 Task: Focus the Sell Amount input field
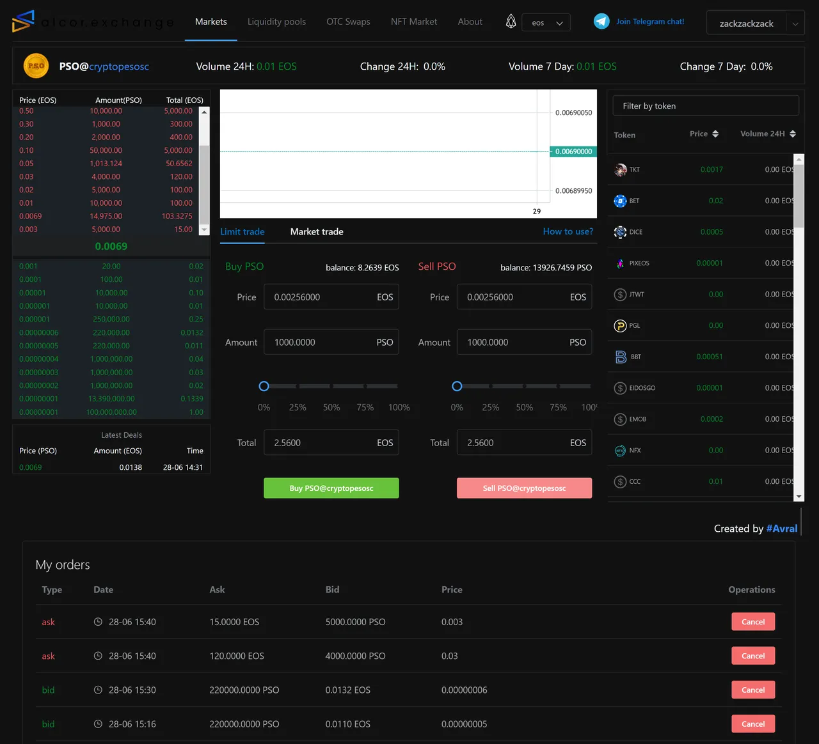(x=525, y=343)
